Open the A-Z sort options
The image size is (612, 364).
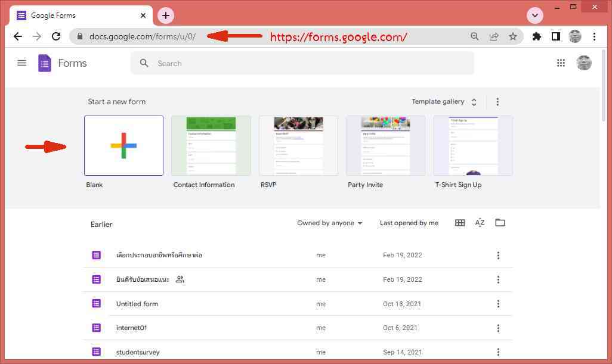pos(480,223)
